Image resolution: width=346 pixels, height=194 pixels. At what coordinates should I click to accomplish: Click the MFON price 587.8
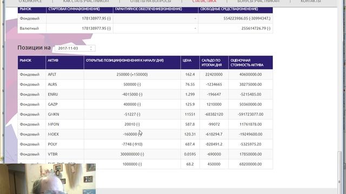(x=190, y=124)
